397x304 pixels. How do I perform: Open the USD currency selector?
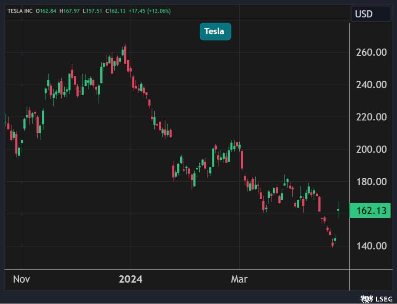[x=371, y=14]
